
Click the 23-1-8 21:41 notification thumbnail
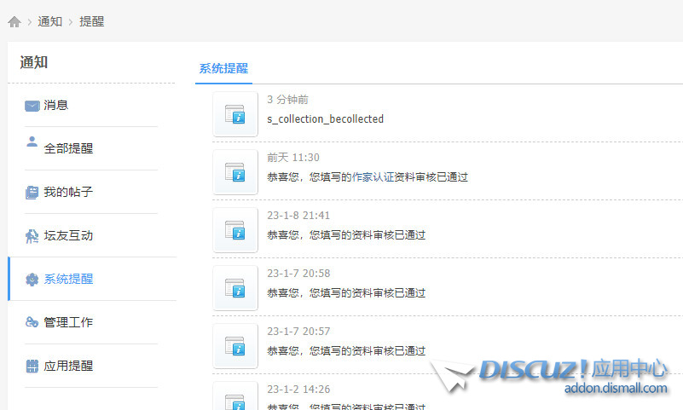point(235,230)
